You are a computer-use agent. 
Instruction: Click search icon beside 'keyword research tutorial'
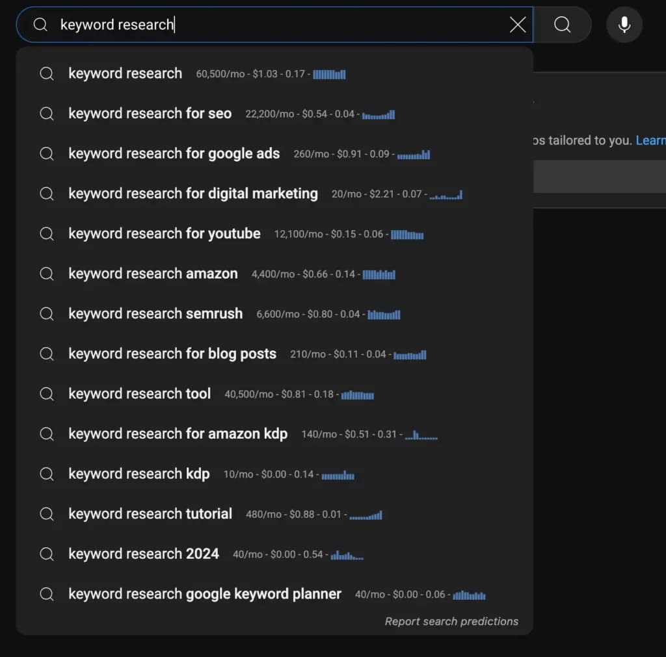[47, 514]
